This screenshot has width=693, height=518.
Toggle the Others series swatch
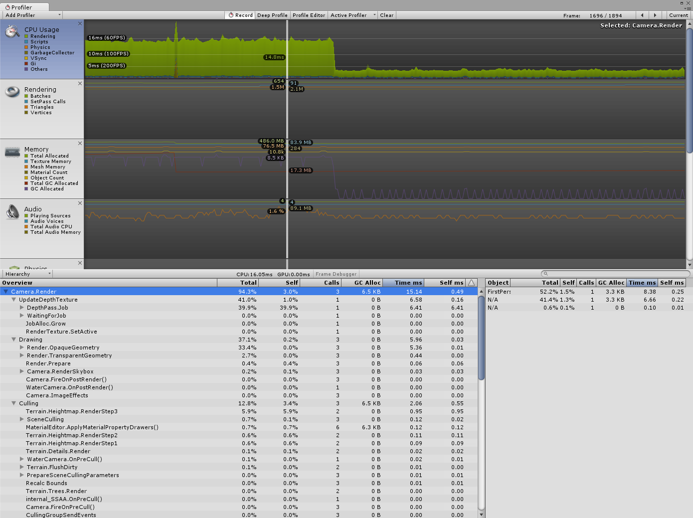pos(26,69)
